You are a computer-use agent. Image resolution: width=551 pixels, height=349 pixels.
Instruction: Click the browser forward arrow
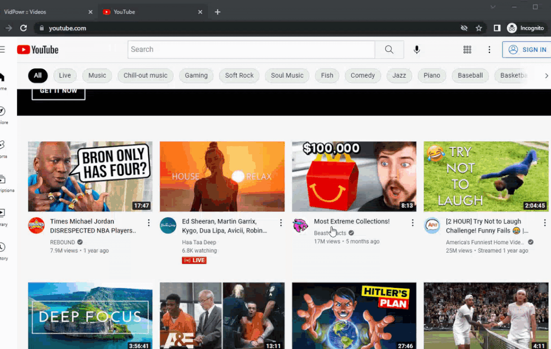tap(8, 28)
